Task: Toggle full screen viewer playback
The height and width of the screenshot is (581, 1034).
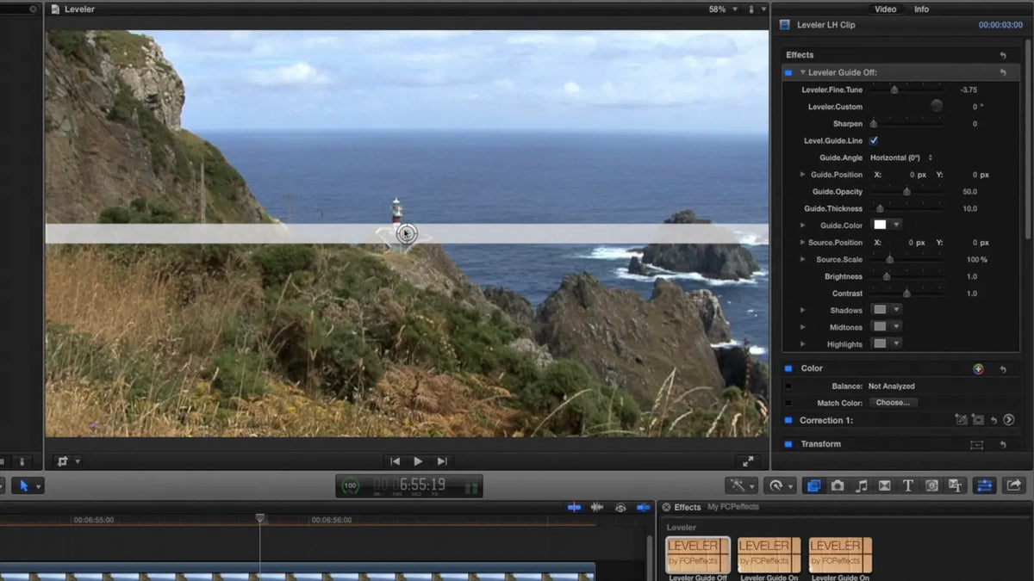Action: 748,461
